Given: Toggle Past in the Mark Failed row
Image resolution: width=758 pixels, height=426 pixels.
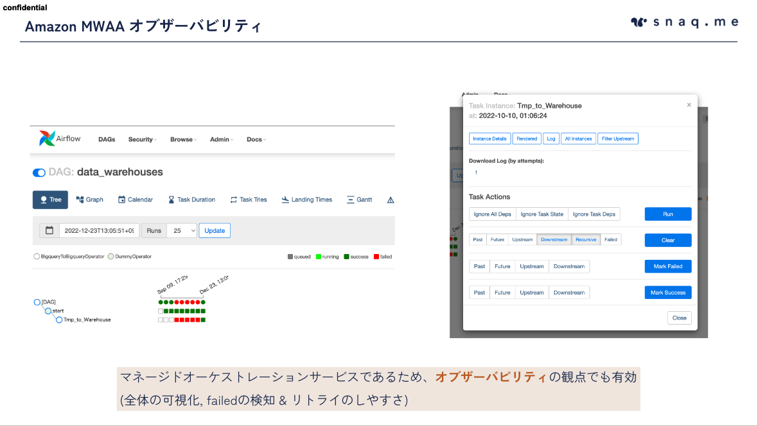Looking at the screenshot, I should (480, 266).
